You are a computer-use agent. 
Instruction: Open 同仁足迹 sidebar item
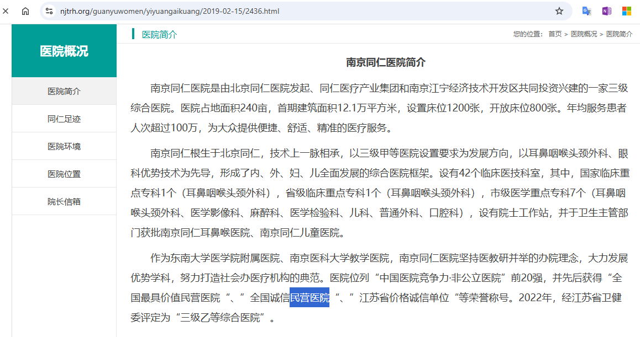(x=64, y=119)
